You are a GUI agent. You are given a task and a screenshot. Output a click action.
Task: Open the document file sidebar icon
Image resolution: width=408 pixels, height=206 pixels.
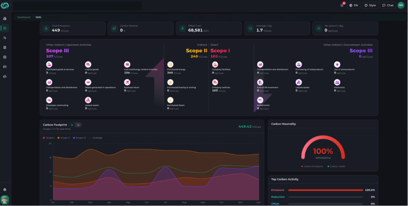click(5, 48)
